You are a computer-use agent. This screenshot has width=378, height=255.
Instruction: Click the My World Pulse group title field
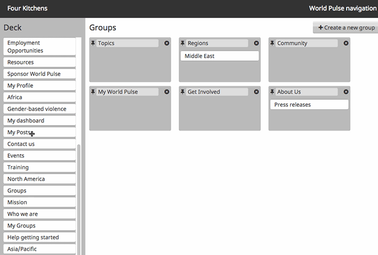(x=127, y=92)
